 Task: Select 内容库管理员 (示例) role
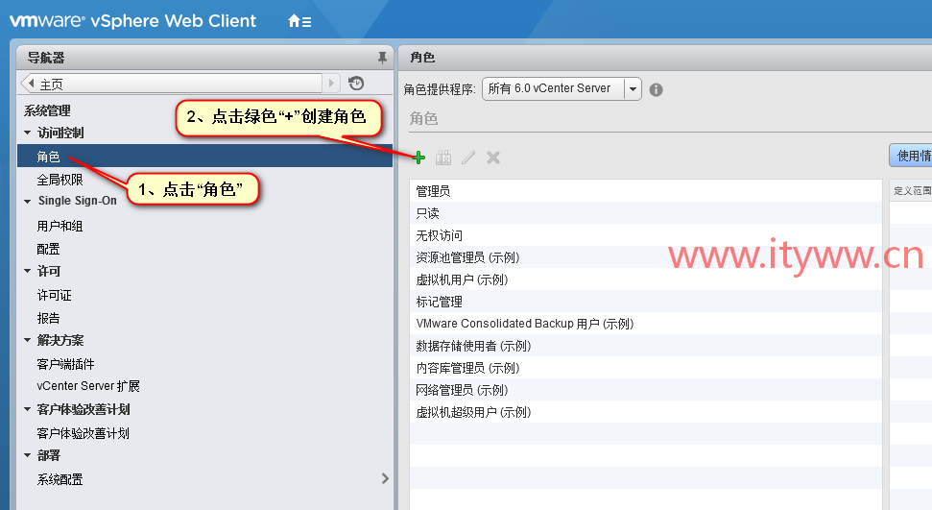click(x=646, y=368)
